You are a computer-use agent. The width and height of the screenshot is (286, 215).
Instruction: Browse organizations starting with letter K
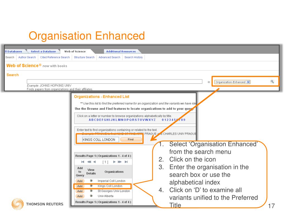click(114, 120)
